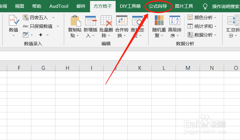Expand the table pencil icon dropdown
240x140 pixels.
(32, 35)
